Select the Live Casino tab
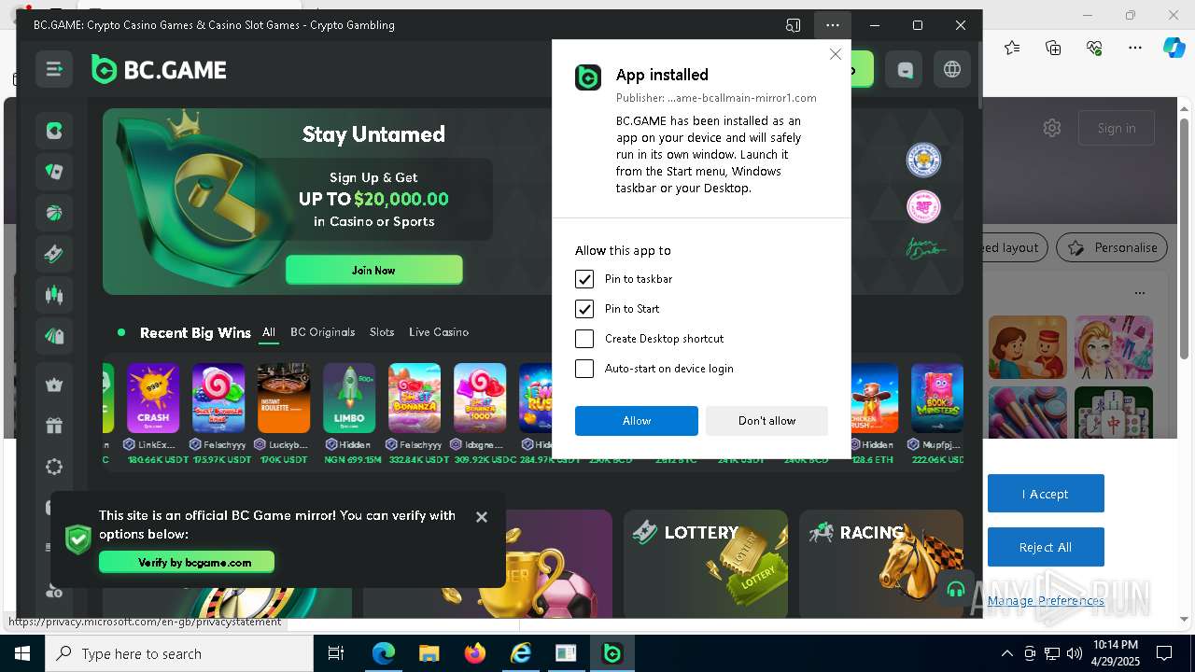This screenshot has width=1195, height=672. tap(439, 332)
